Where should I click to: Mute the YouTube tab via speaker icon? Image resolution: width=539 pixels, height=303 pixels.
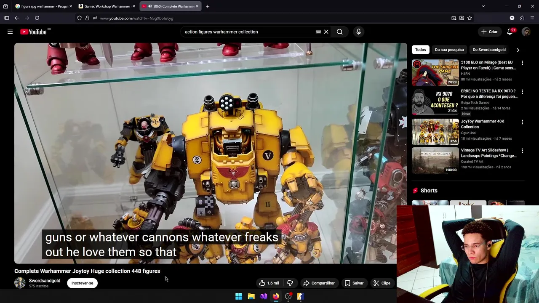[x=150, y=6]
